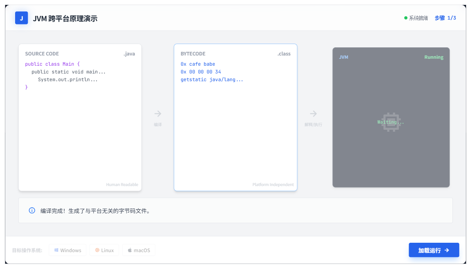
Task: Click the compile arrow icon labeled 编译
Action: pyautogui.click(x=158, y=114)
